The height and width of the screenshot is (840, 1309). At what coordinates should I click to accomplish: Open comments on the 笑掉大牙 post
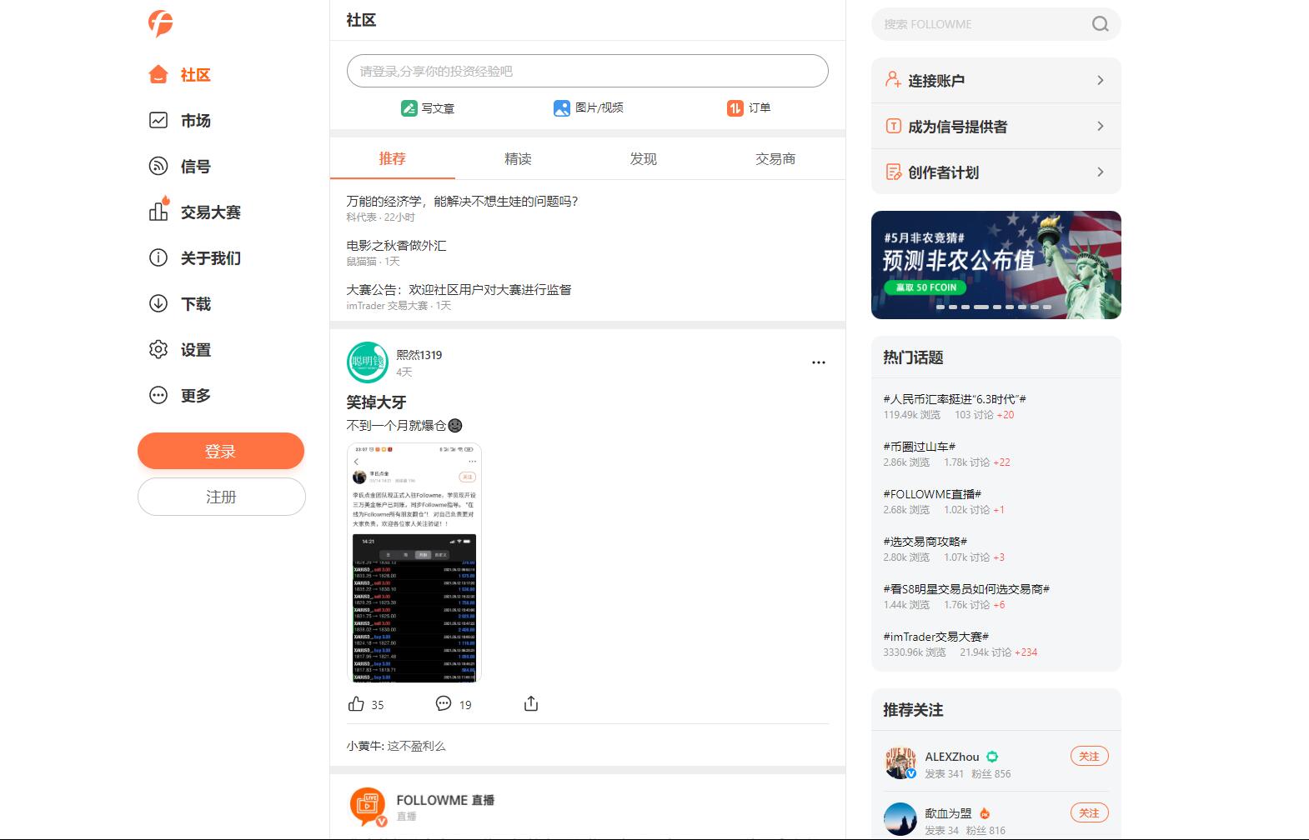click(444, 703)
